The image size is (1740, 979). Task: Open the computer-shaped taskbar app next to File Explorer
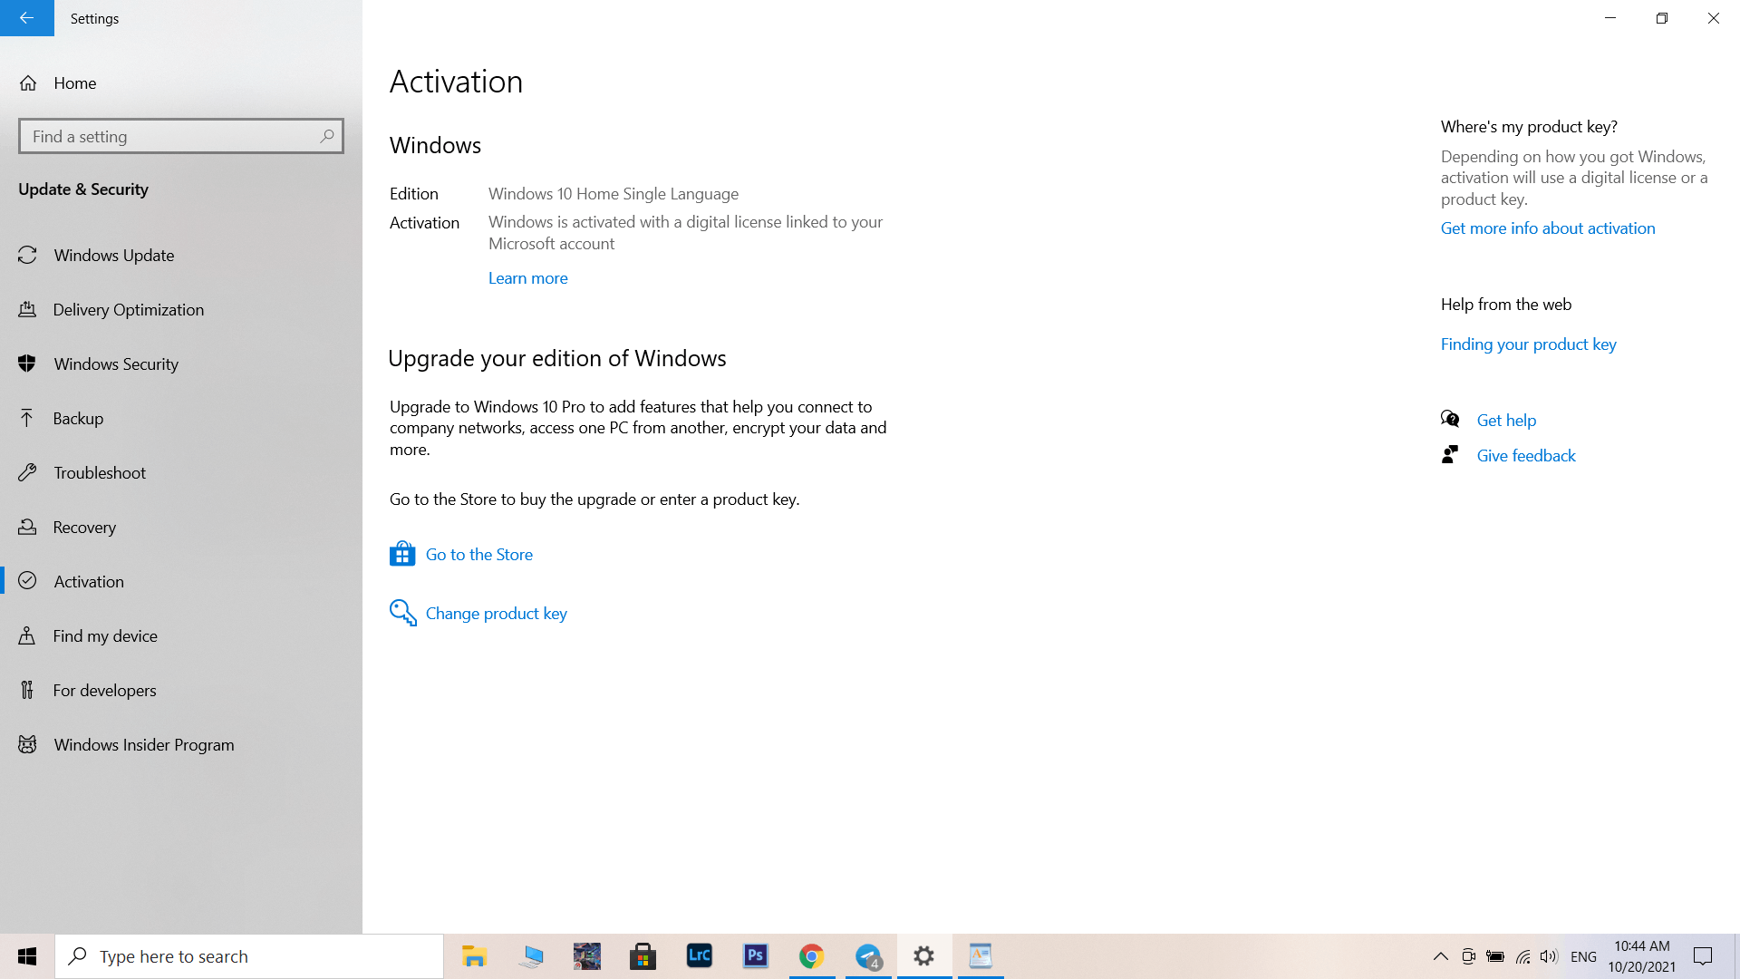click(x=531, y=956)
